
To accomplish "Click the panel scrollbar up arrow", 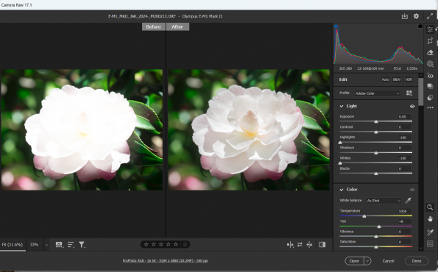I will (x=421, y=76).
